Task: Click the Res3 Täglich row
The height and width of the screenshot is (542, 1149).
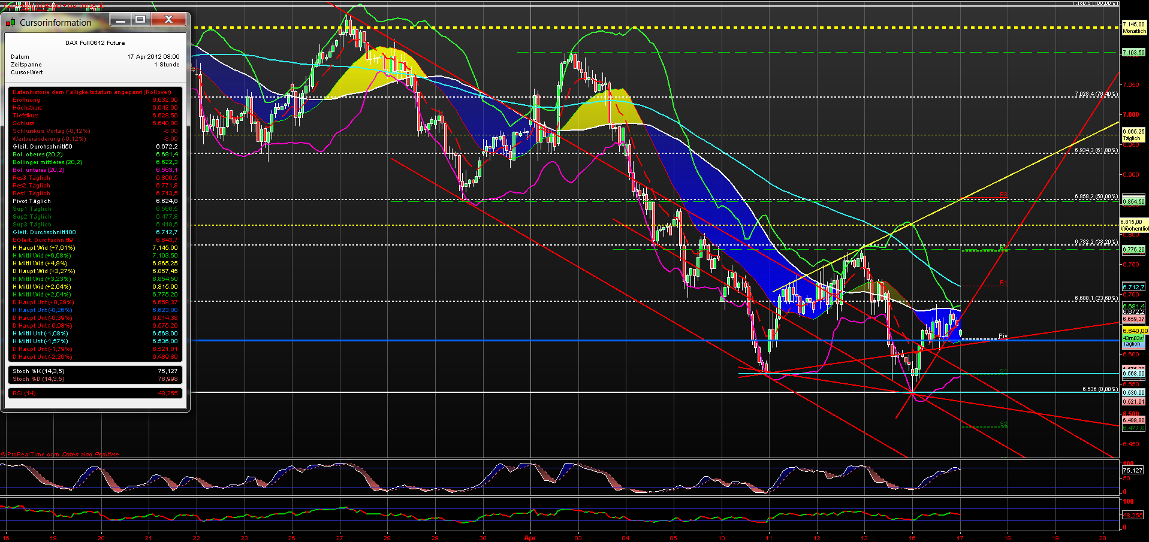Action: click(x=95, y=178)
